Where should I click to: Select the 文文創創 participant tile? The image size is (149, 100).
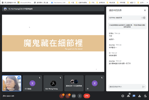tap(32, 83)
